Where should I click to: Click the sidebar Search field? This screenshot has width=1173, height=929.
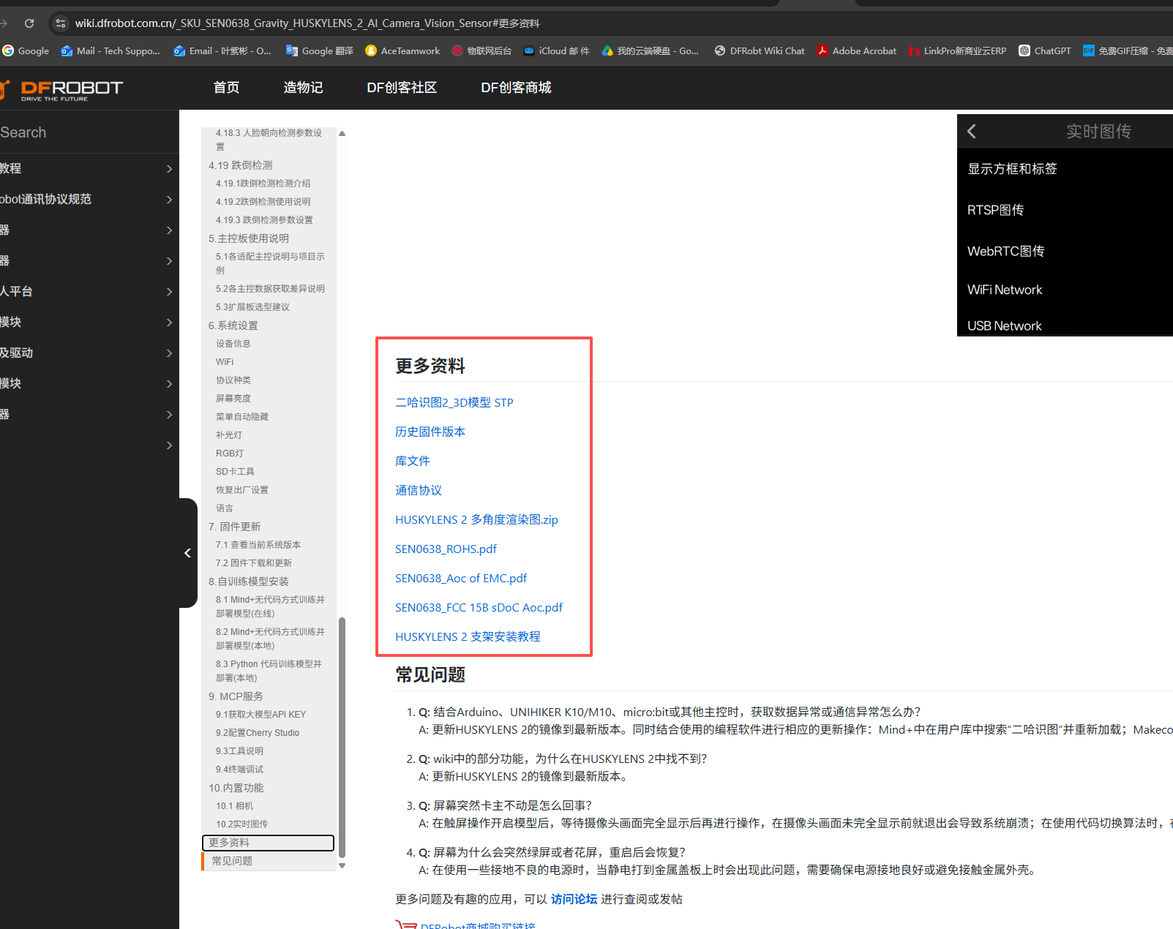[x=89, y=132]
